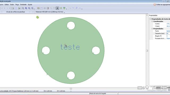Click the Ângulo (°) value 0
The height and width of the screenshot is (95, 170).
(167, 36)
